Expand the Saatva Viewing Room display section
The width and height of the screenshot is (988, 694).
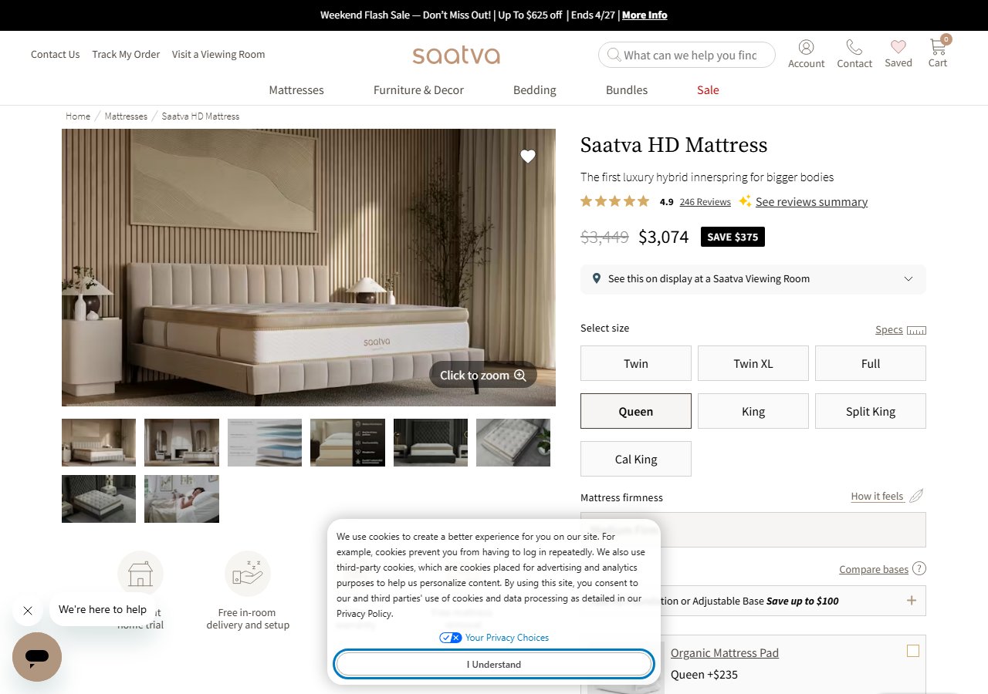point(908,279)
